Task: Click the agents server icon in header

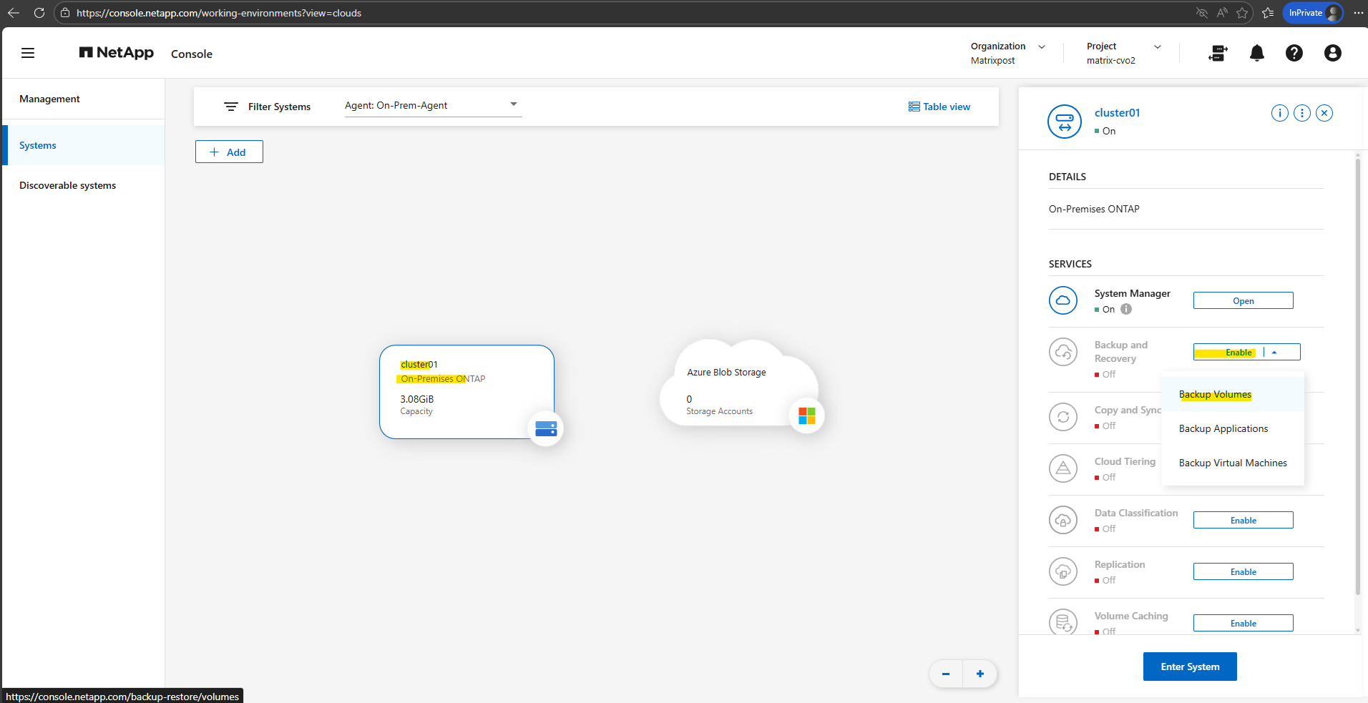Action: click(1218, 53)
